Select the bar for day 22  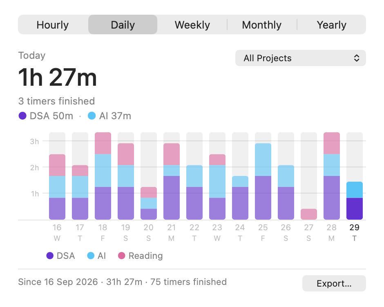pyautogui.click(x=194, y=192)
